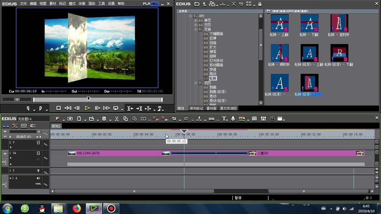The image size is (381, 214).
Task: Select the 轮转 - 逆时针 thumbnail
Action: pyautogui.click(x=339, y=23)
